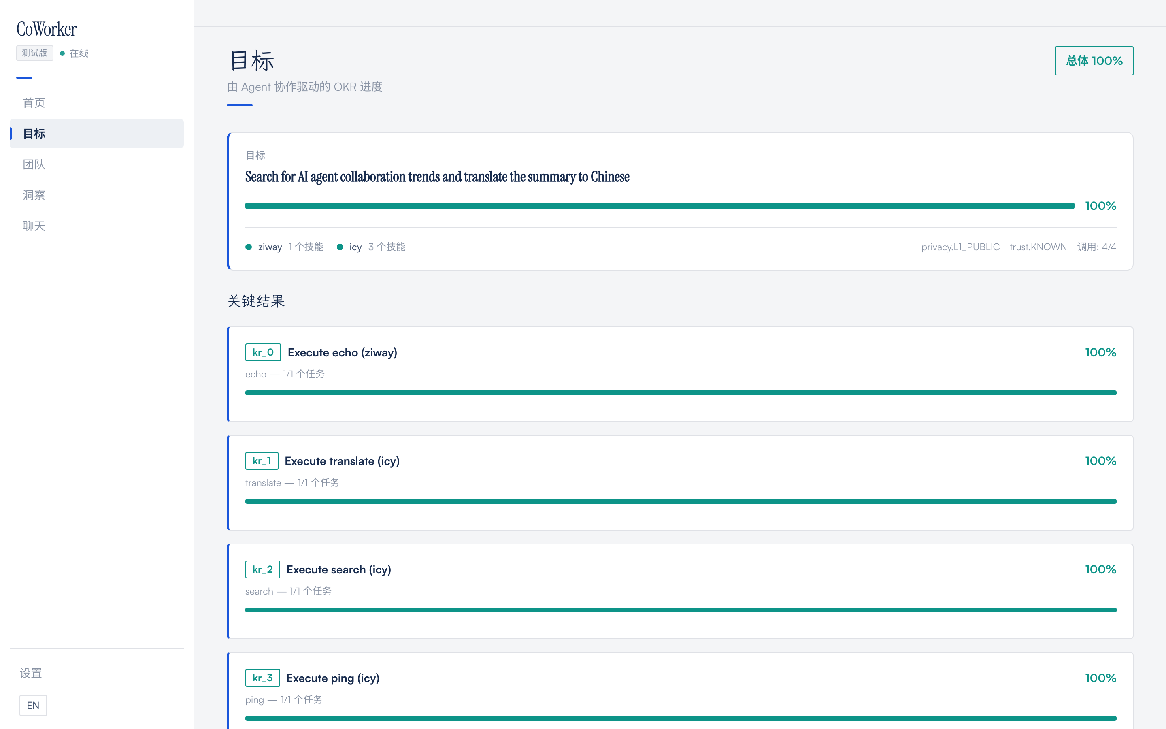Click the 测试版 badge

coord(35,53)
